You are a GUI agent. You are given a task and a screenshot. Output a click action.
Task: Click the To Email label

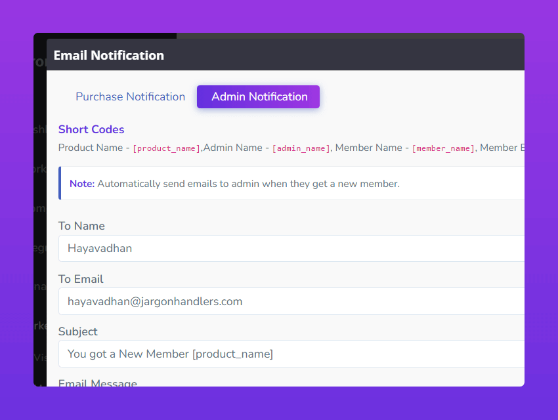(x=81, y=279)
